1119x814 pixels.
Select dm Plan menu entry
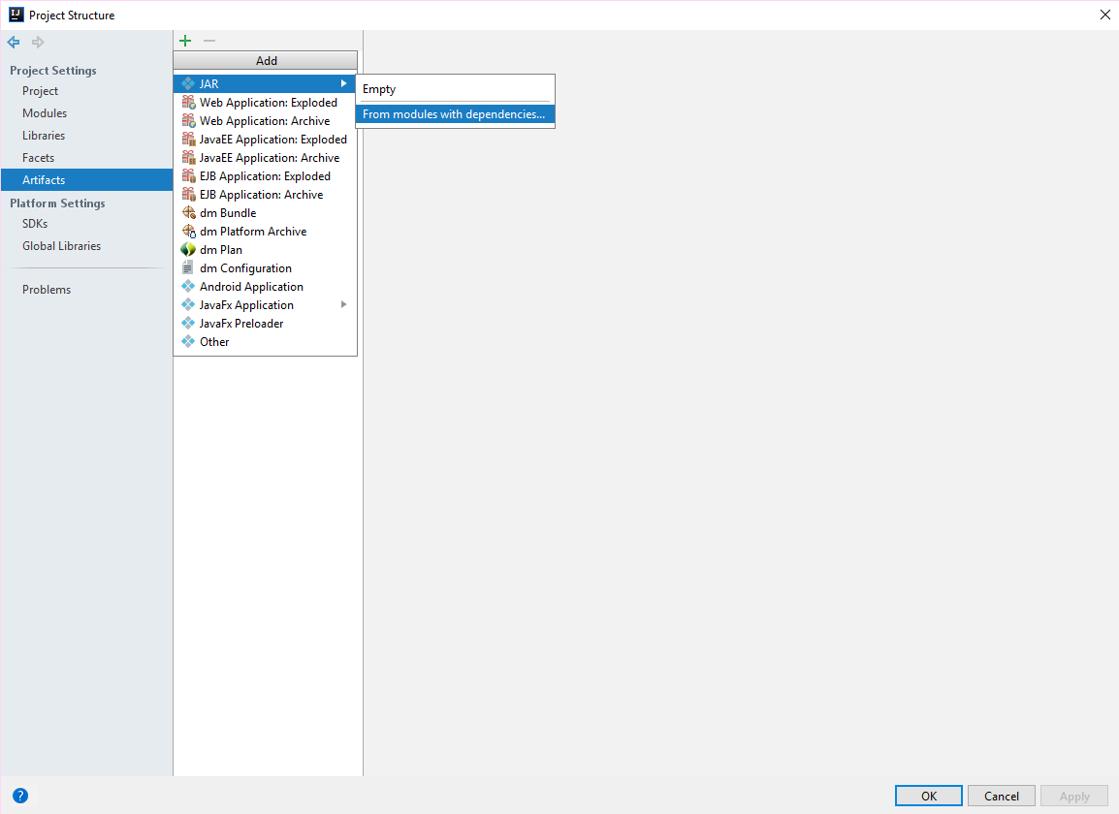pyautogui.click(x=265, y=250)
